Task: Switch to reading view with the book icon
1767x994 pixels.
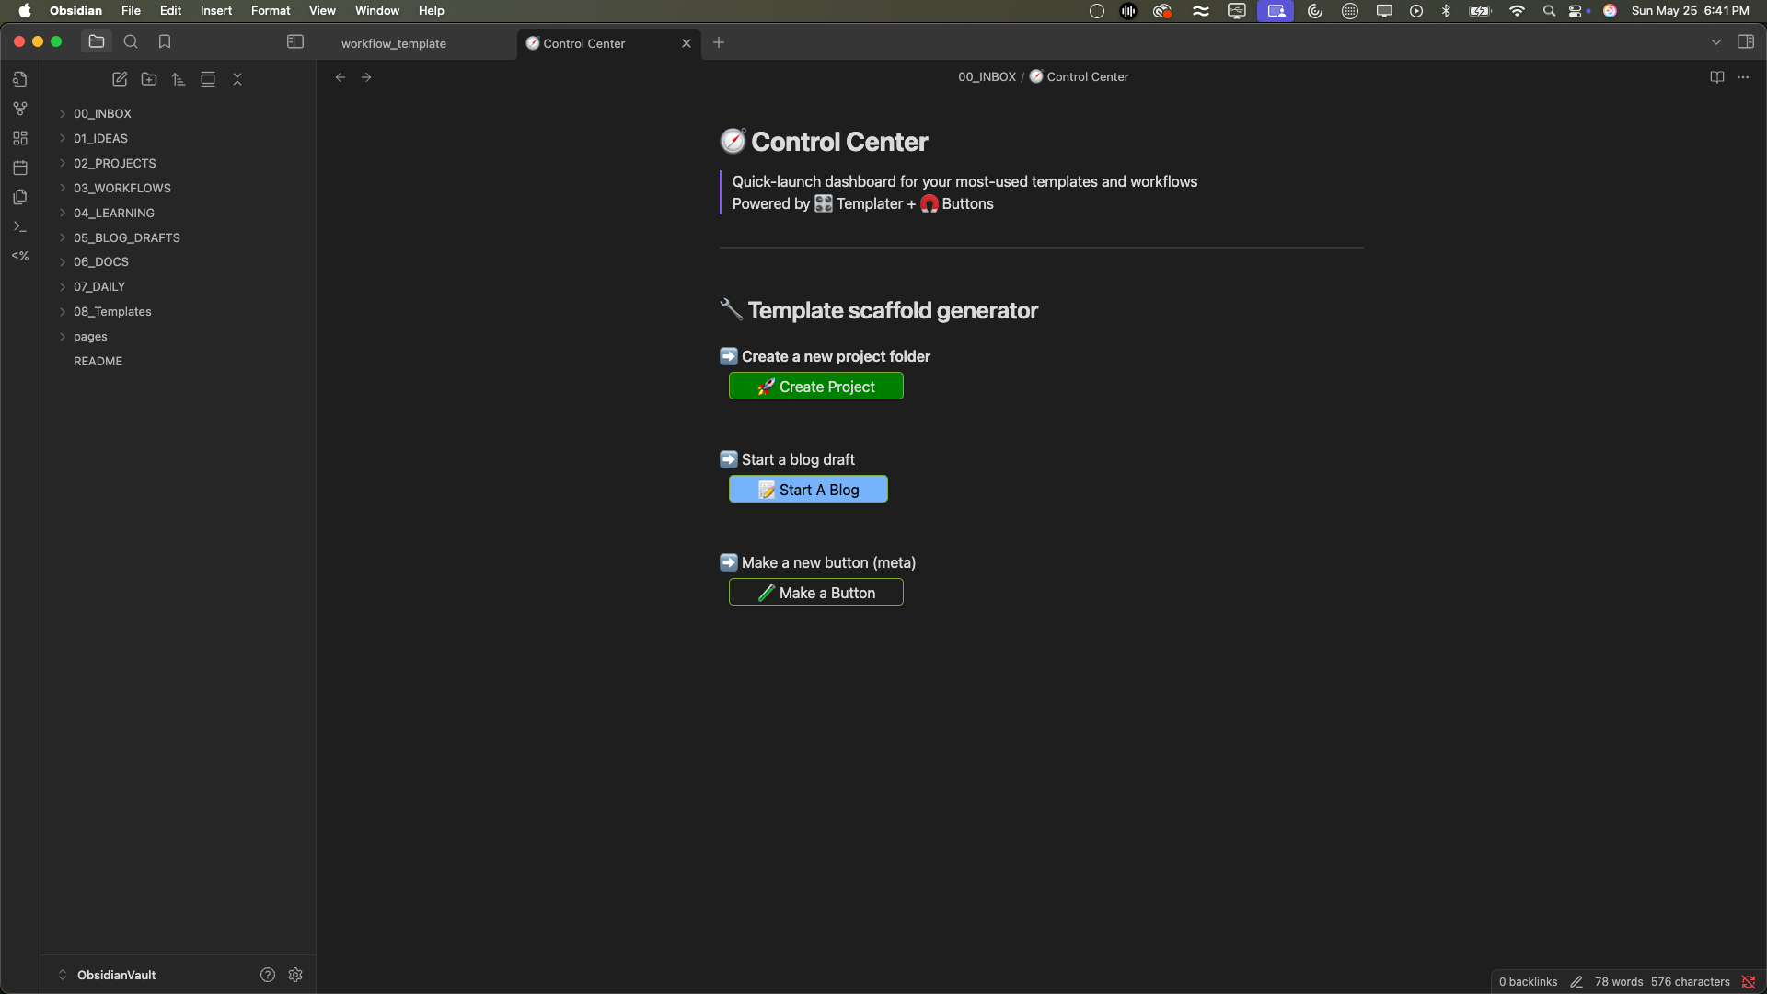Action: [1717, 77]
